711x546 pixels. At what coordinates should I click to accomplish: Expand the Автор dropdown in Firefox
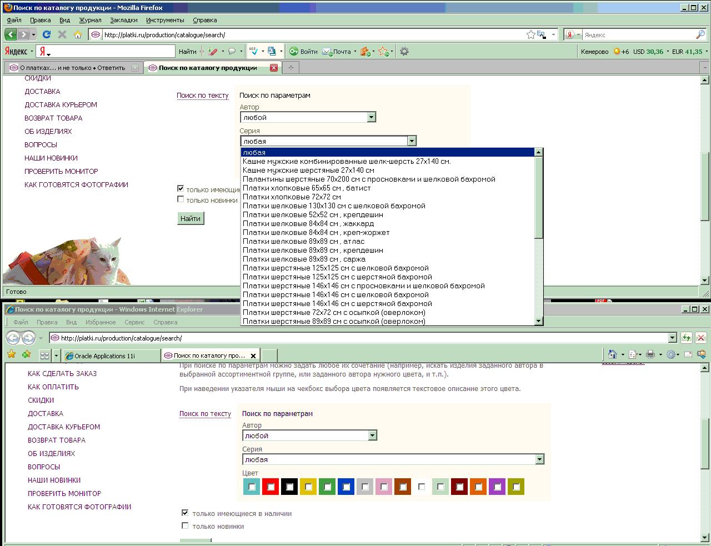(x=371, y=117)
